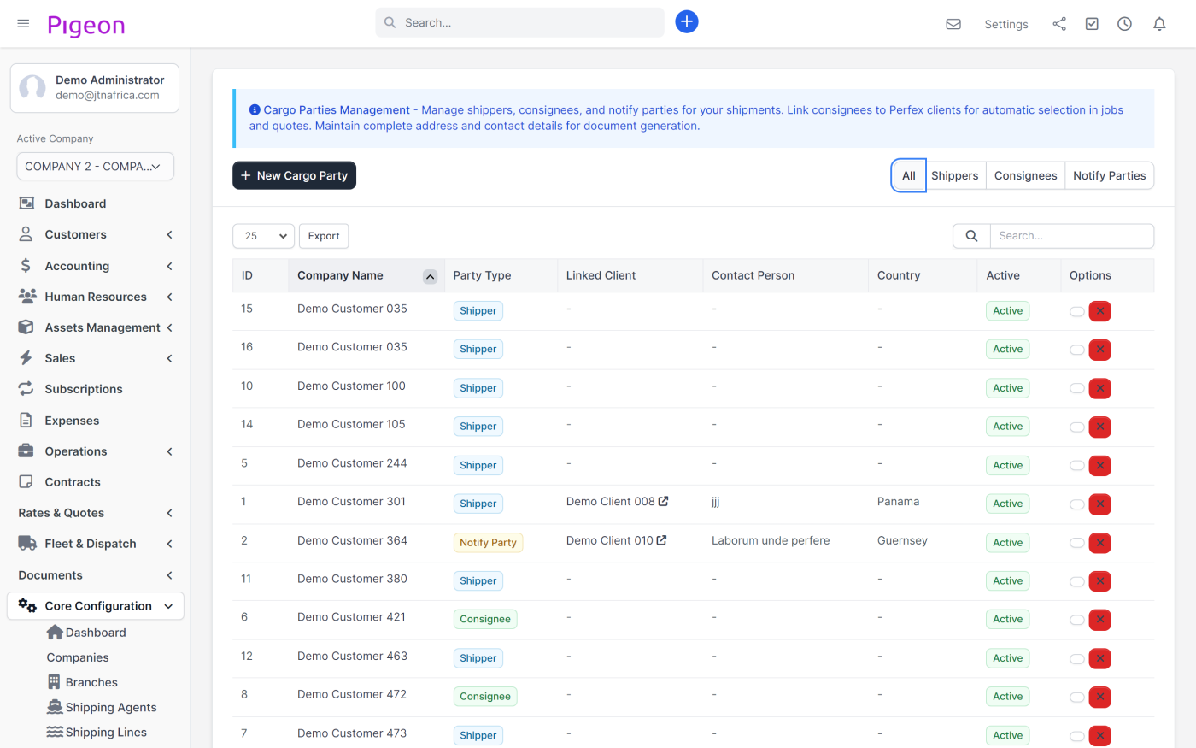Open the Active Company dropdown

click(95, 167)
